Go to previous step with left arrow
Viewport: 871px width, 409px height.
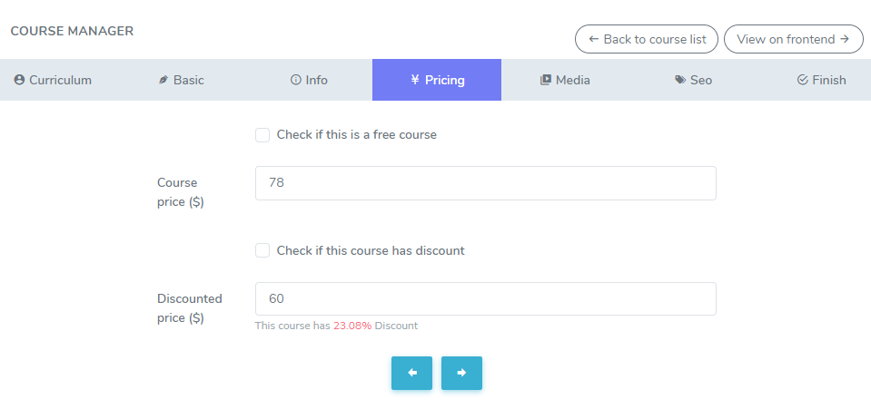point(411,373)
